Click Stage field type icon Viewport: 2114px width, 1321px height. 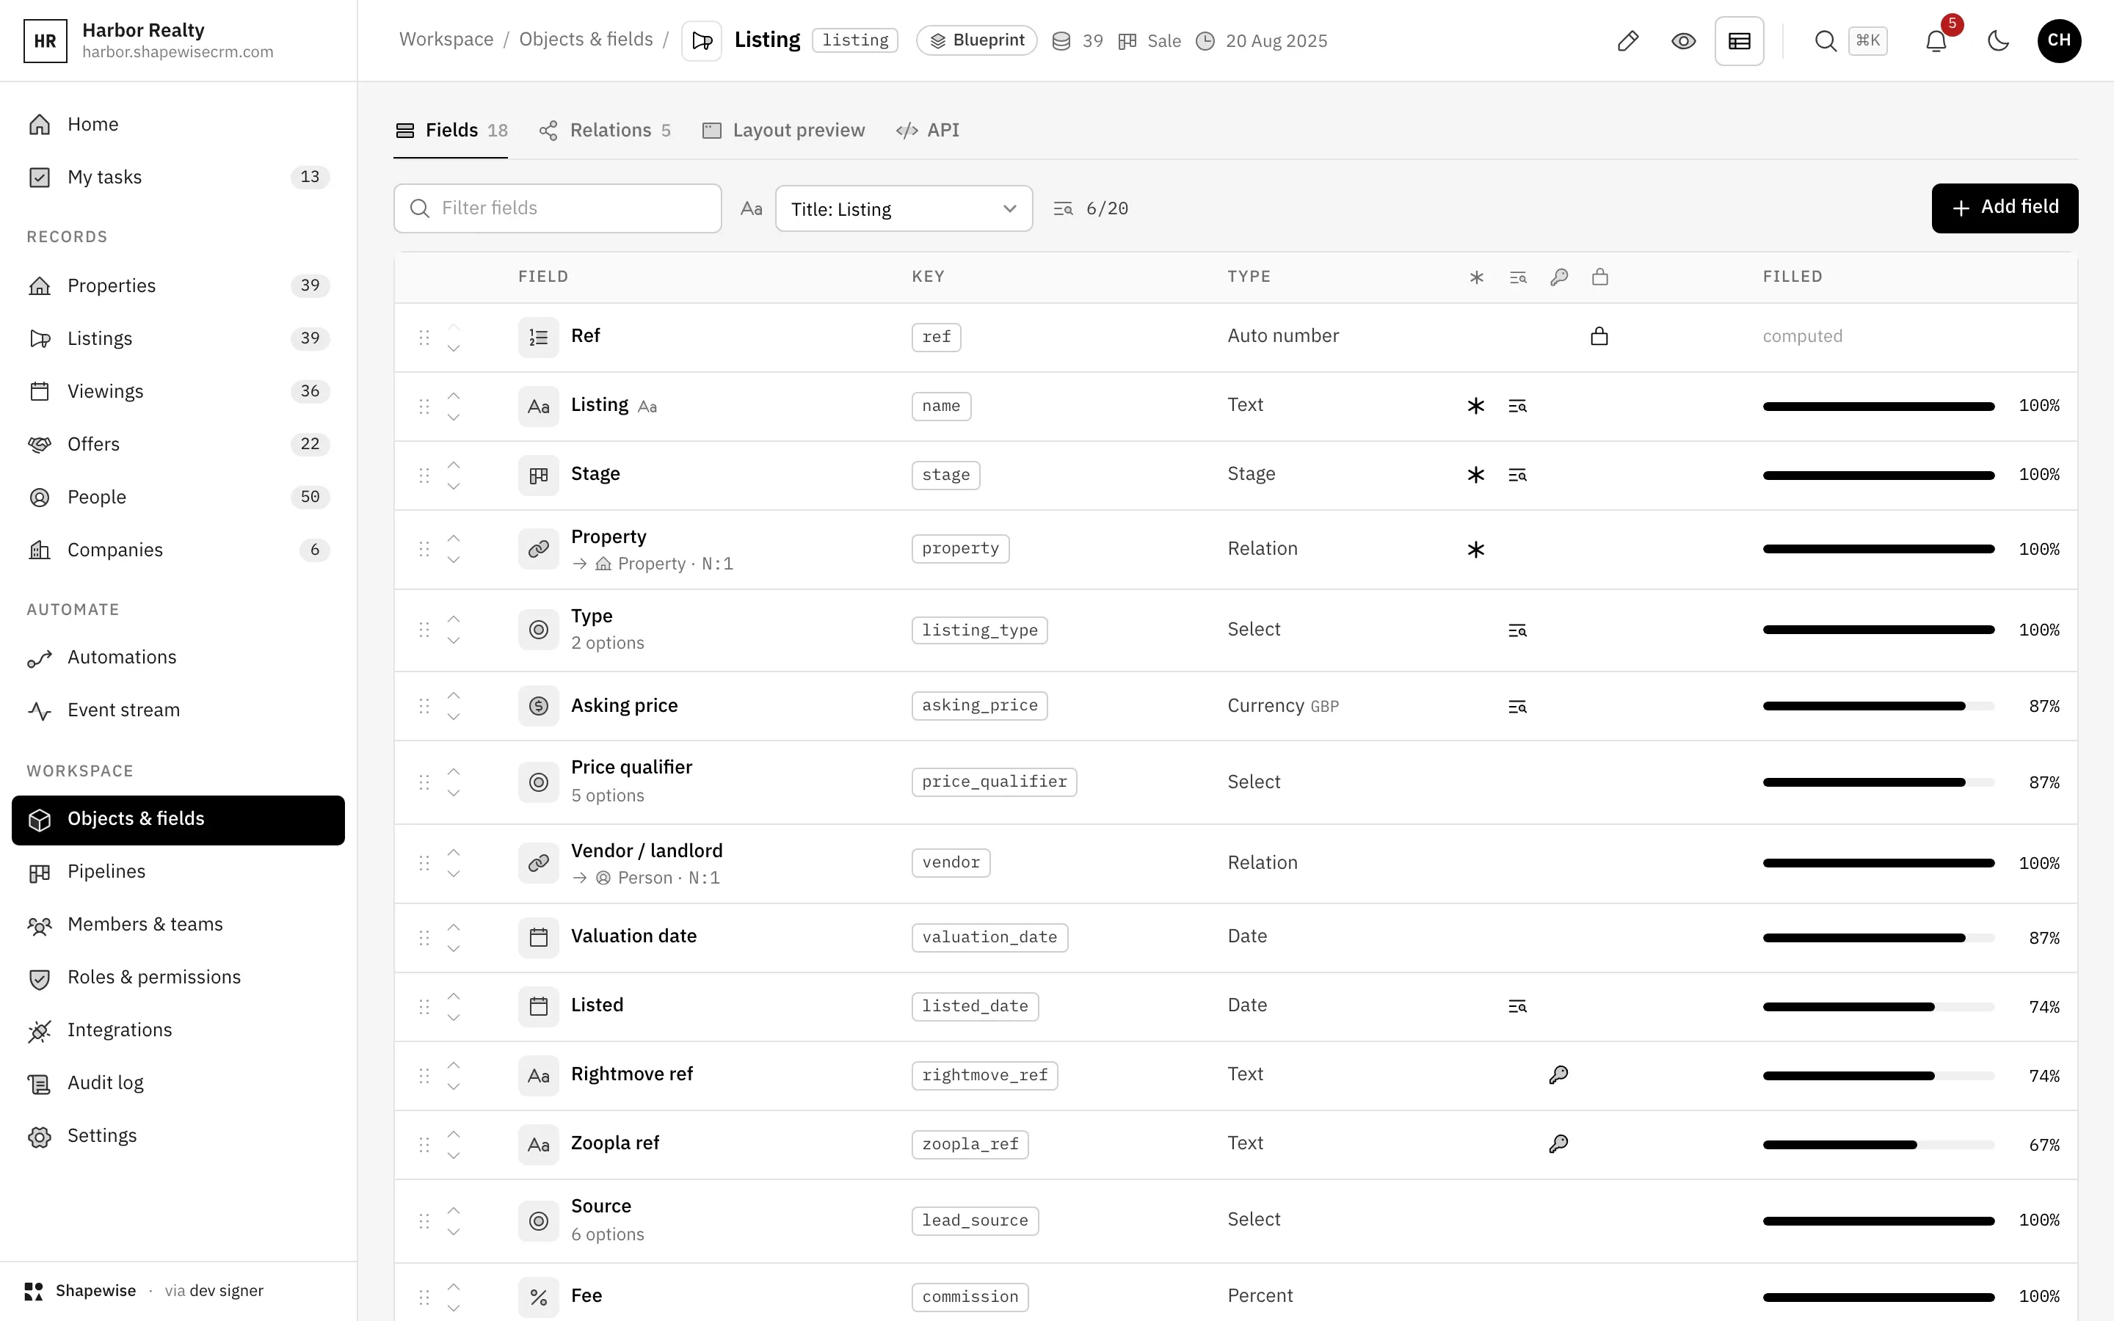click(538, 476)
